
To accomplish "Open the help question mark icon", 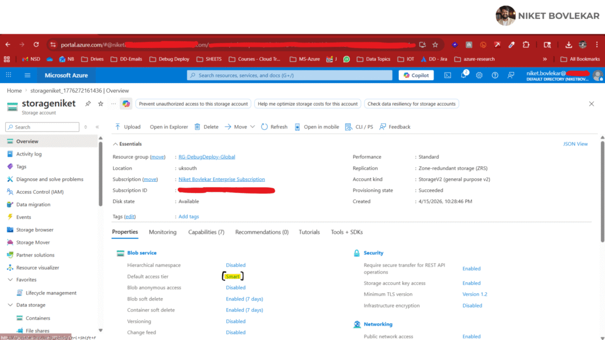I will pyautogui.click(x=495, y=75).
